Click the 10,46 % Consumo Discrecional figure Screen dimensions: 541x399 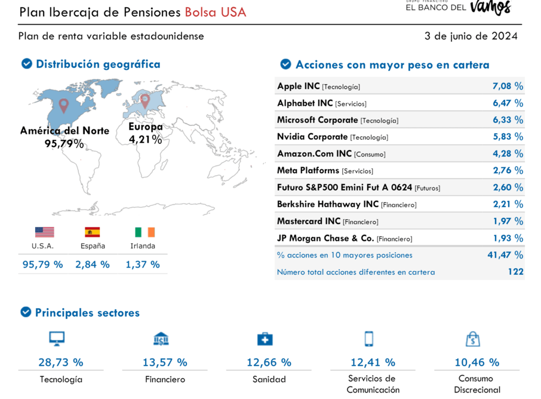coord(477,362)
